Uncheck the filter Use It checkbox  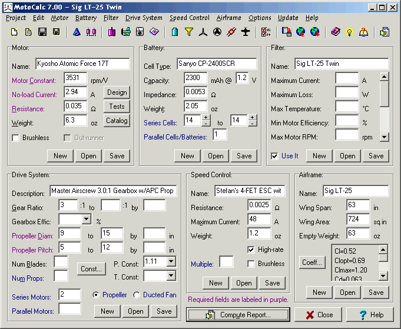[x=274, y=156]
